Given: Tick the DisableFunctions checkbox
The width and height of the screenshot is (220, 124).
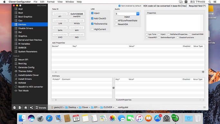Looking at the screenshot, I should (x=177, y=37).
